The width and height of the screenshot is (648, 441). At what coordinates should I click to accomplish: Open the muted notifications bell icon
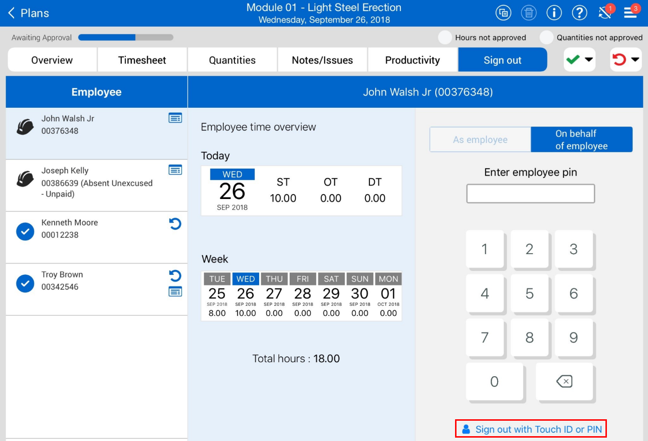pos(605,12)
